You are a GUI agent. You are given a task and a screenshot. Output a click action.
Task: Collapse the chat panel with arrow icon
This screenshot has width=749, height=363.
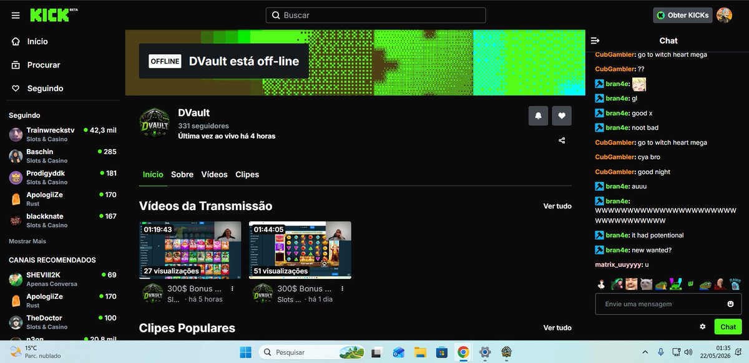point(595,41)
